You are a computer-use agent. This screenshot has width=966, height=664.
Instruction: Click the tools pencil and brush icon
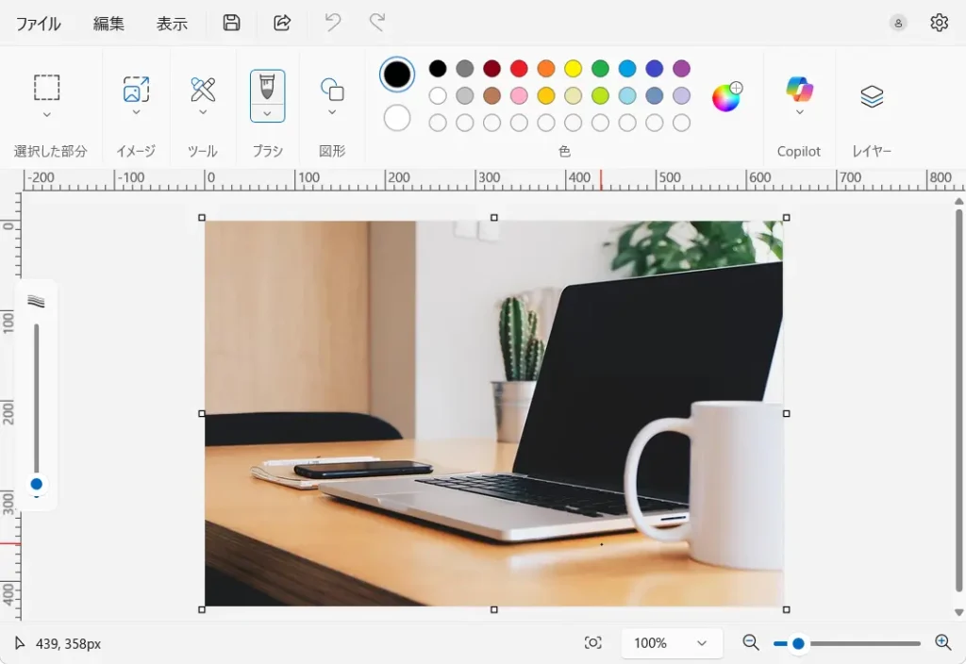pyautogui.click(x=203, y=90)
